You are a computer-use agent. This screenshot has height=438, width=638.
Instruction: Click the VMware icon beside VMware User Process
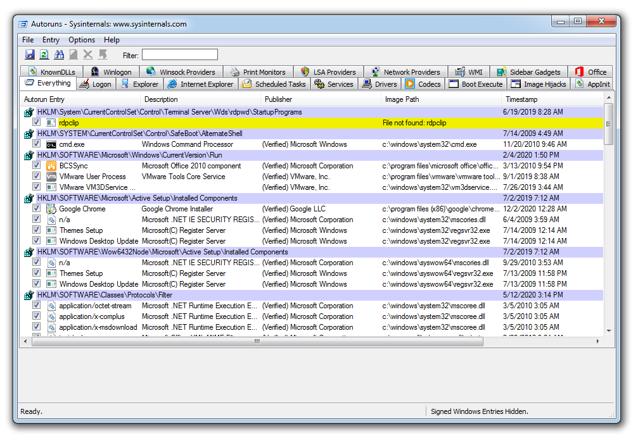click(x=51, y=177)
